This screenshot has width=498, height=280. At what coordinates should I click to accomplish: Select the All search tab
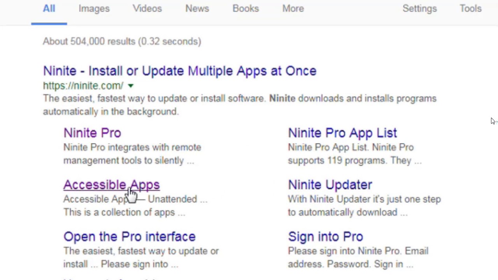49,9
